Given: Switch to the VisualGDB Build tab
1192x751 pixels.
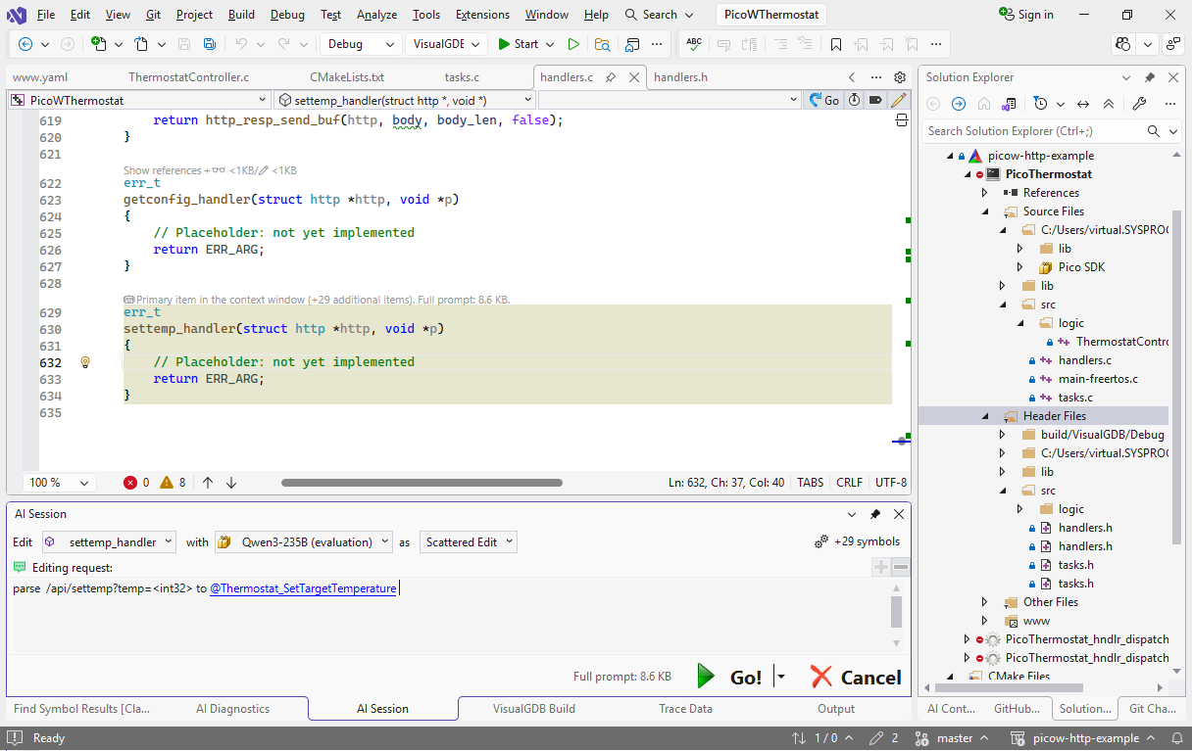Looking at the screenshot, I should coord(533,709).
